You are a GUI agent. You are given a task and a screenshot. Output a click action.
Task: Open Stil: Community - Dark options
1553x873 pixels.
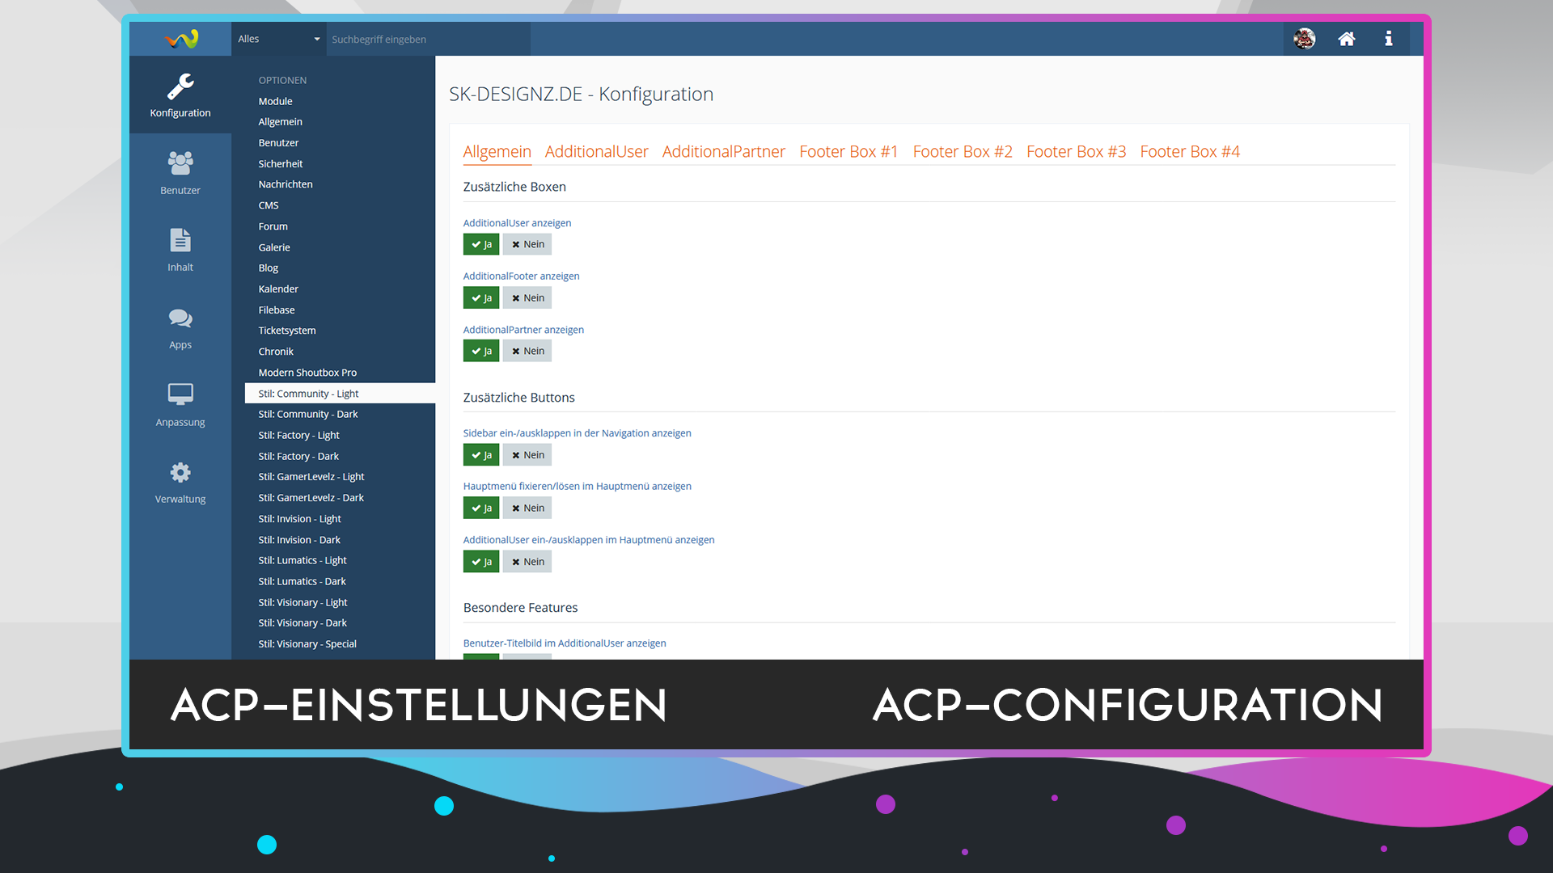307,414
